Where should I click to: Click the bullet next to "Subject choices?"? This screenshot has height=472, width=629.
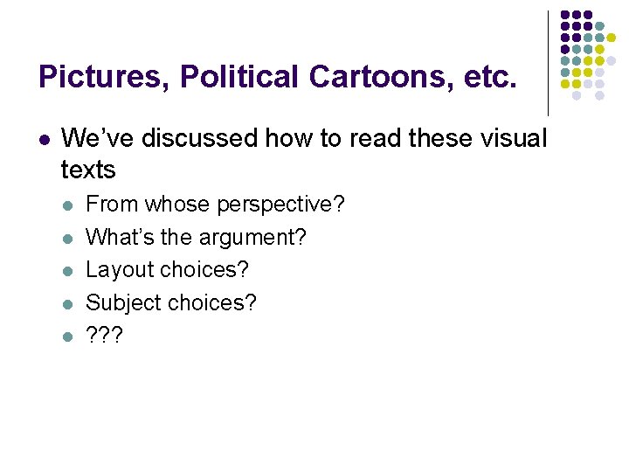(68, 302)
